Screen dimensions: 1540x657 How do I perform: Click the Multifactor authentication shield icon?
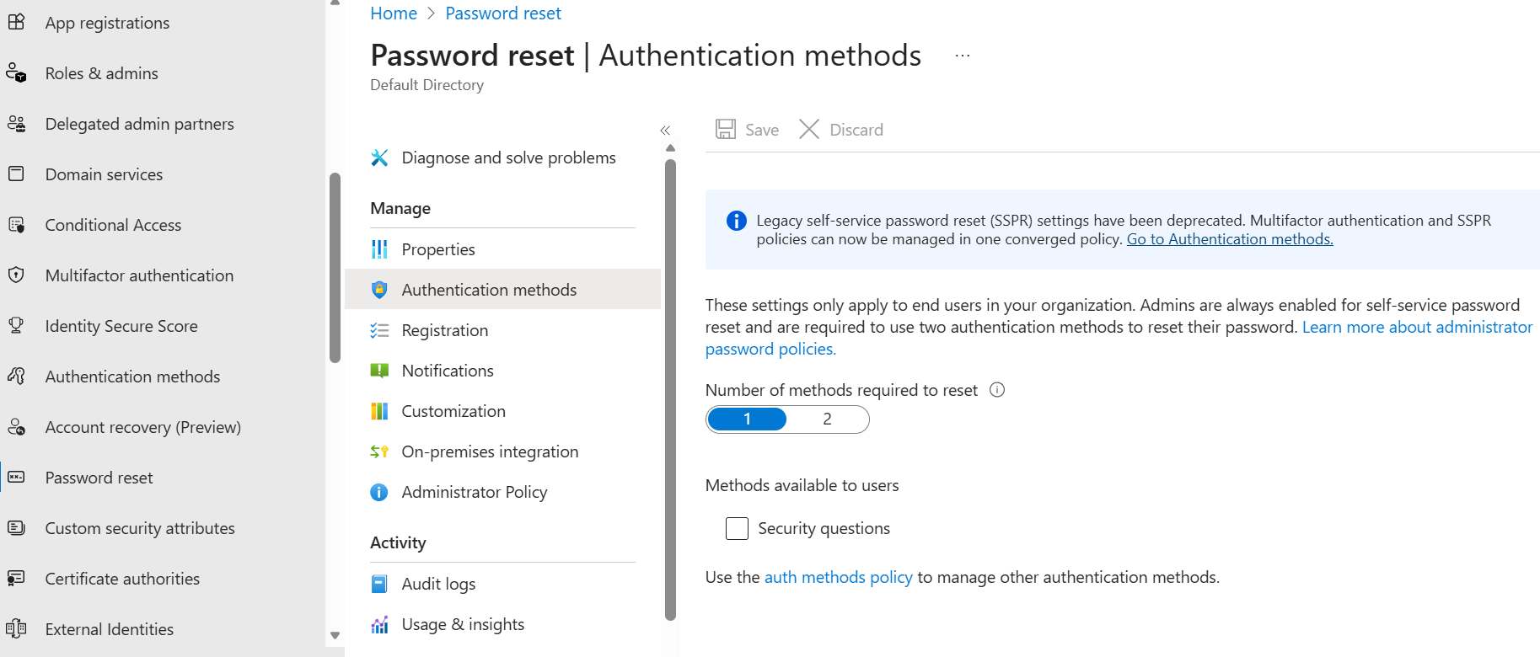coord(16,275)
